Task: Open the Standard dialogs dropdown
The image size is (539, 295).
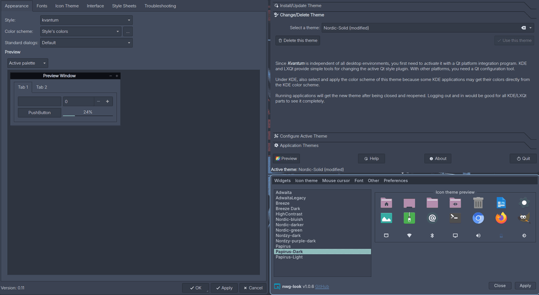Action: pos(86,43)
